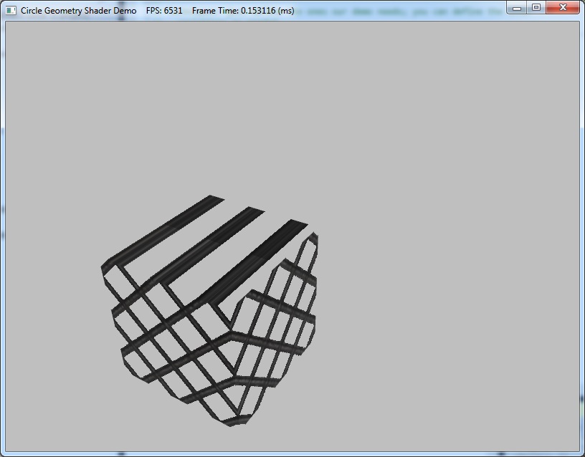The image size is (585, 457).
Task: Click the FPS counter in the title bar
Action: tap(164, 11)
